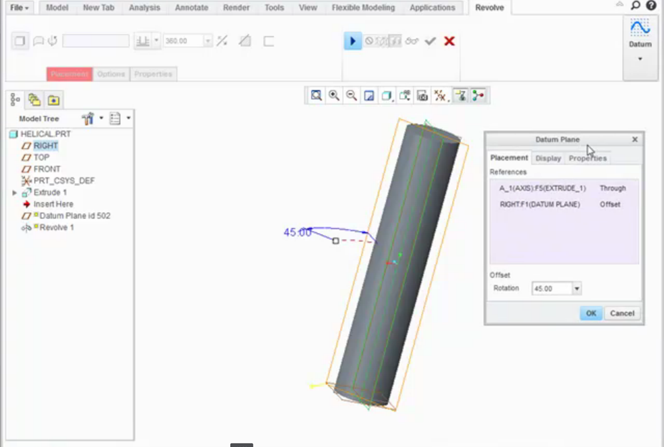Open the Revolve Properties tab
The image size is (664, 447).
point(153,74)
